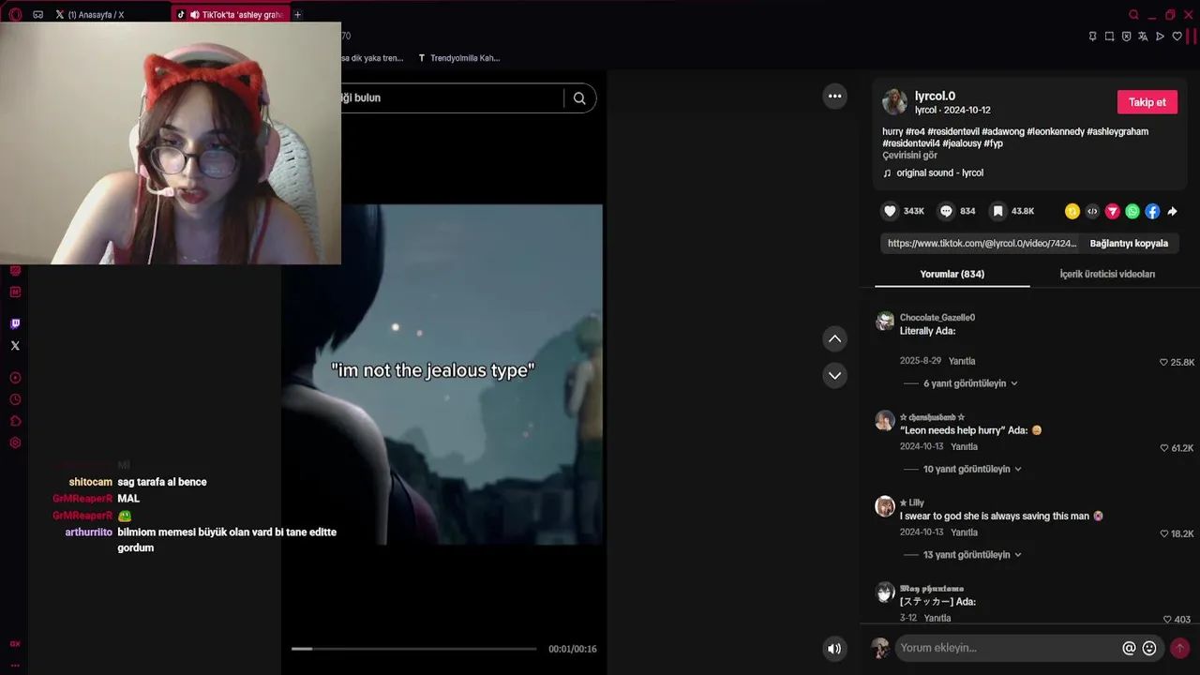Image resolution: width=1200 pixels, height=675 pixels.
Task: Seek in the video progress bar
Action: (413, 648)
